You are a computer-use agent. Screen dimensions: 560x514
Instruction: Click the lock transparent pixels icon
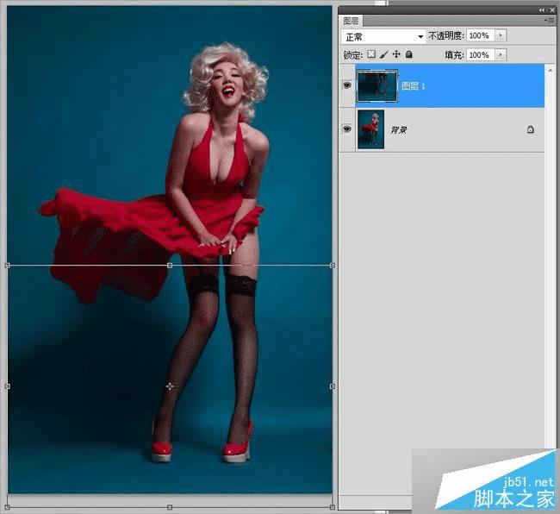(x=372, y=54)
